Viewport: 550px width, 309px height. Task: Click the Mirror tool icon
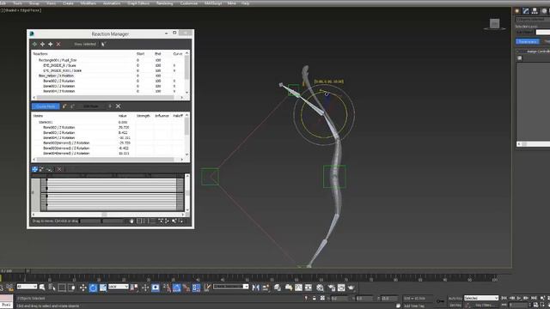coord(256,288)
